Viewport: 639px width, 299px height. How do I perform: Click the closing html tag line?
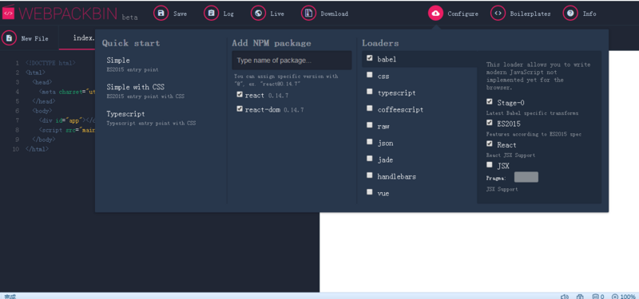pyautogui.click(x=37, y=149)
